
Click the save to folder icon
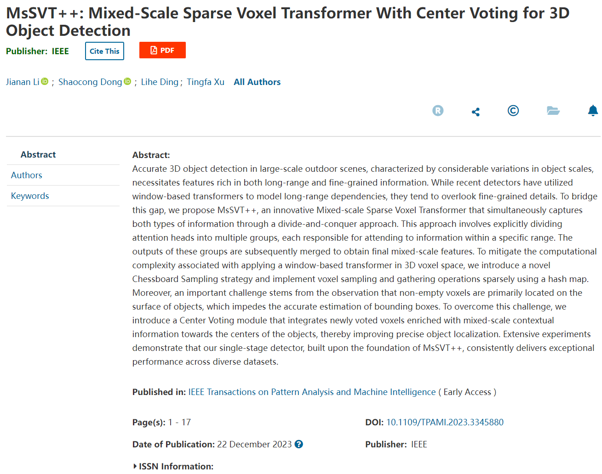click(553, 111)
